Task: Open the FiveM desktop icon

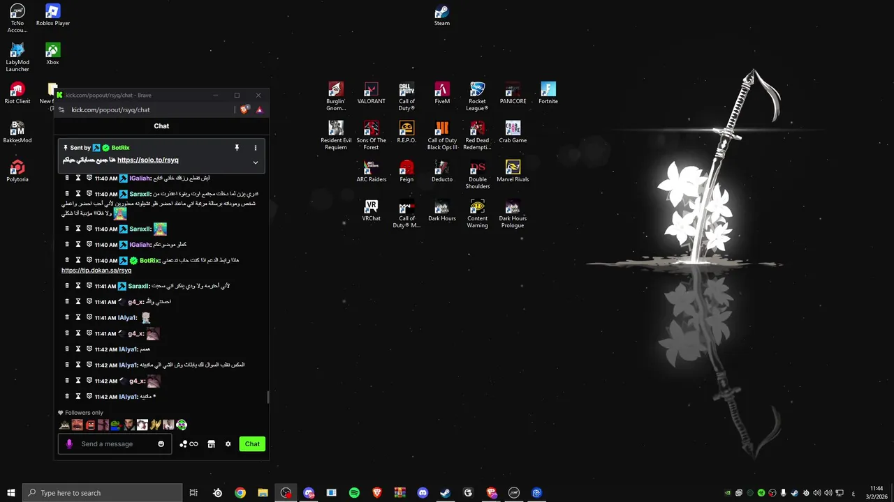Action: tap(442, 93)
